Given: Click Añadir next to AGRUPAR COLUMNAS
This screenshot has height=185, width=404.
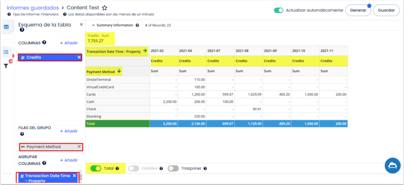Looking at the screenshot, I should [69, 160].
